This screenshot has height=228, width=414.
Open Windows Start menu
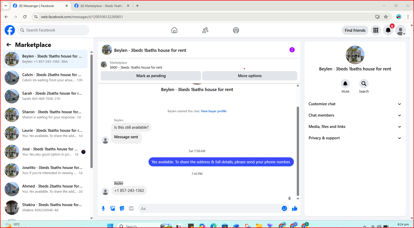(110, 226)
